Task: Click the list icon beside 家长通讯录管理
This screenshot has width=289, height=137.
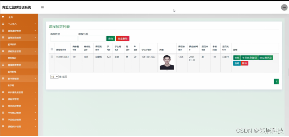Action: coord(3,92)
